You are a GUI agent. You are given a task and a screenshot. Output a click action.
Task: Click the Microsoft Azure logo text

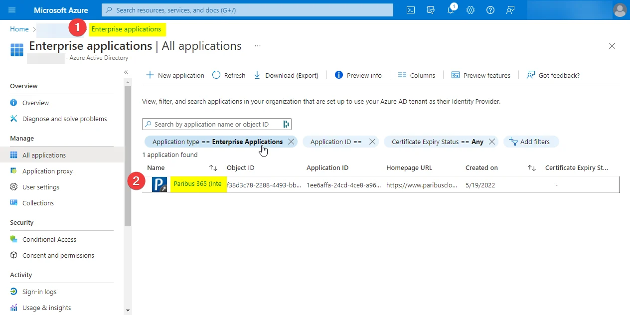tap(61, 10)
